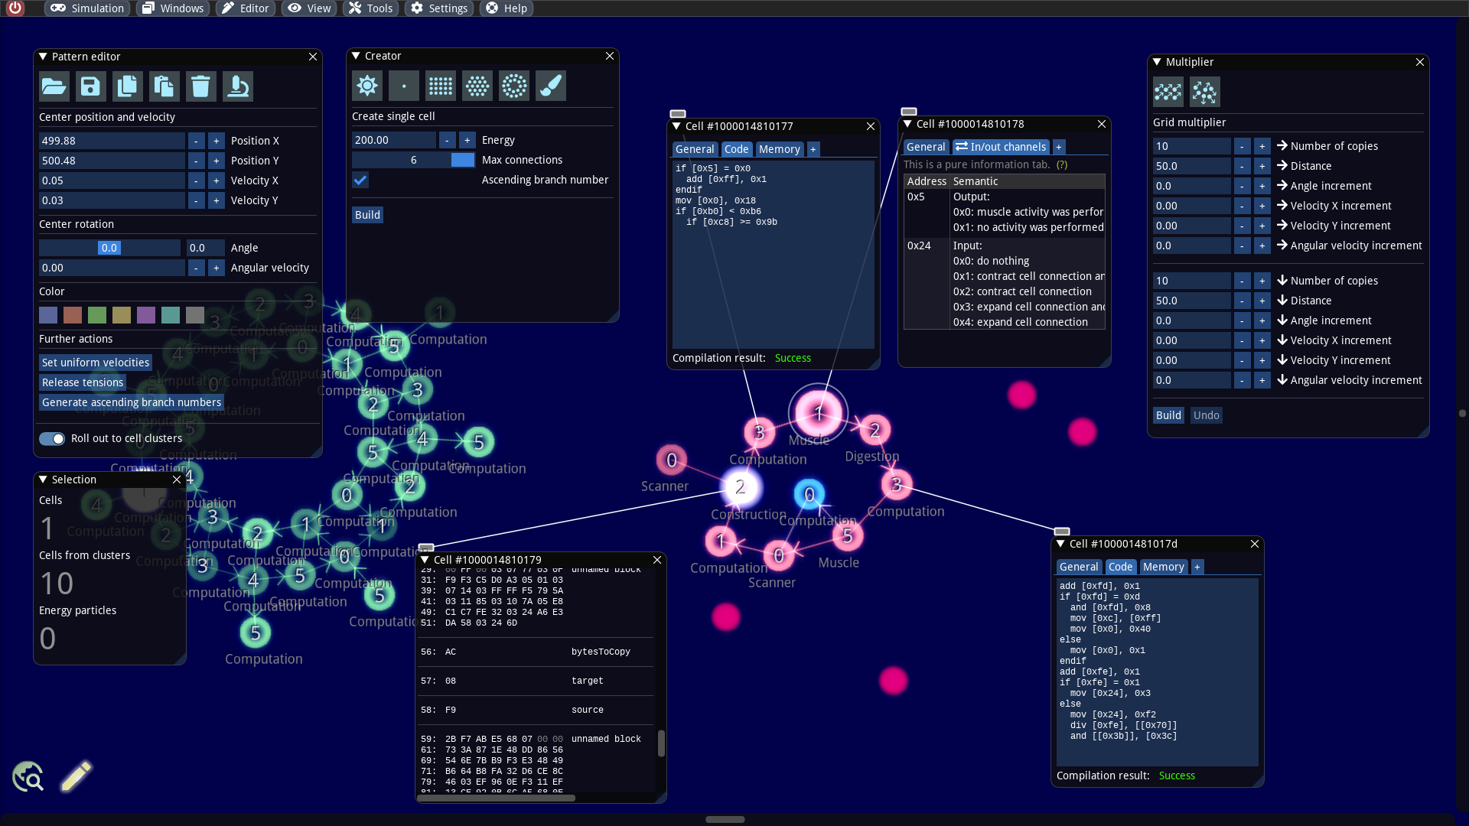Select the paintbrush draw mode in Creator

tap(551, 86)
